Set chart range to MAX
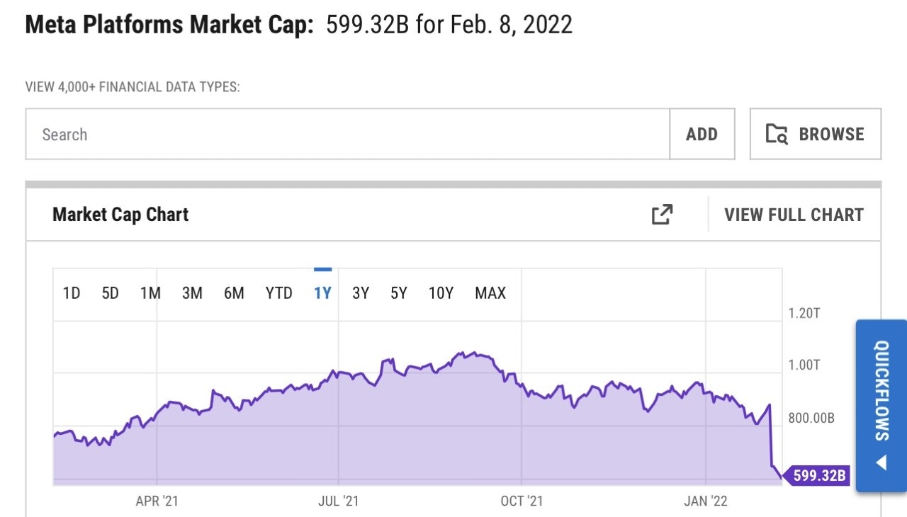The image size is (907, 517). click(x=490, y=293)
